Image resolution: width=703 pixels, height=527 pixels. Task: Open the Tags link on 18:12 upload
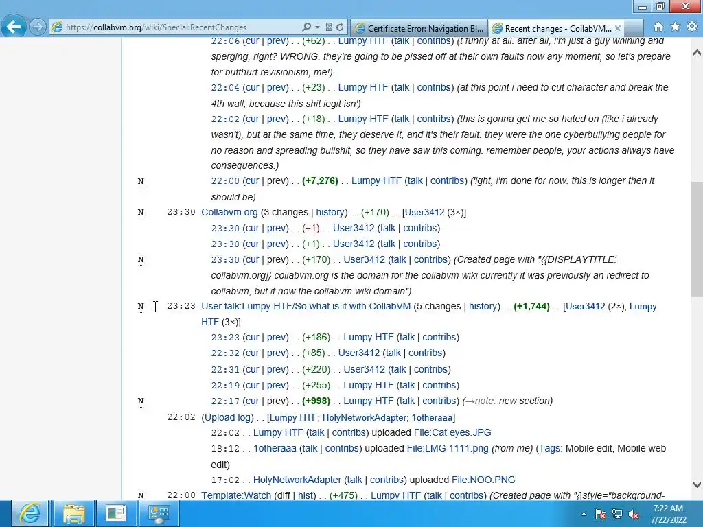coord(550,448)
